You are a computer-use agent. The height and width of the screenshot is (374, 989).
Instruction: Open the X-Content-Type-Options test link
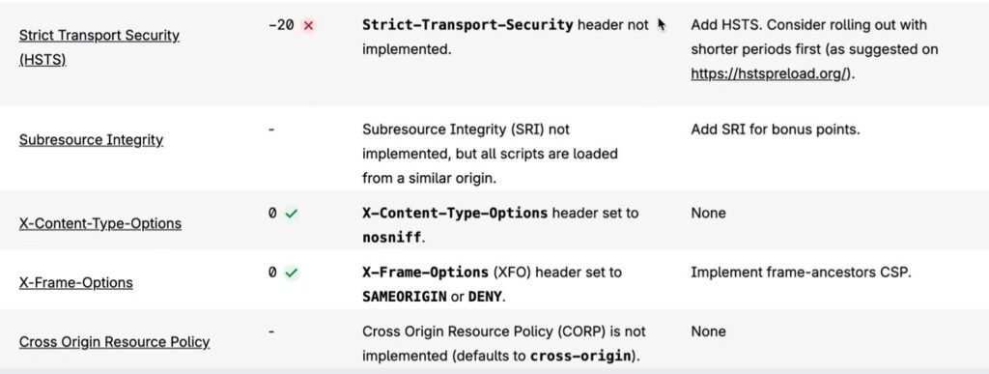[x=100, y=224]
